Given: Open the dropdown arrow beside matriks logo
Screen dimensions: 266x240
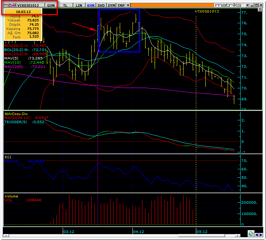Looking at the screenshot, I should [x=248, y=5].
